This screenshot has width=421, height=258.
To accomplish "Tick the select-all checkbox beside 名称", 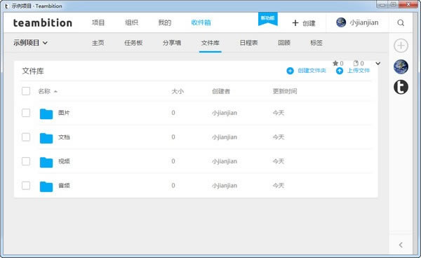I will click(x=26, y=91).
